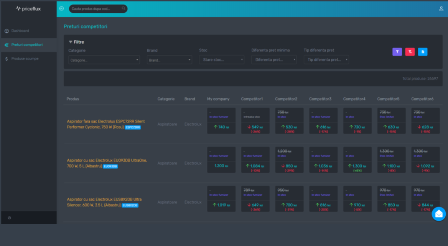
Task: Expand the Tip diferenta pret dropdown
Action: (x=326, y=60)
